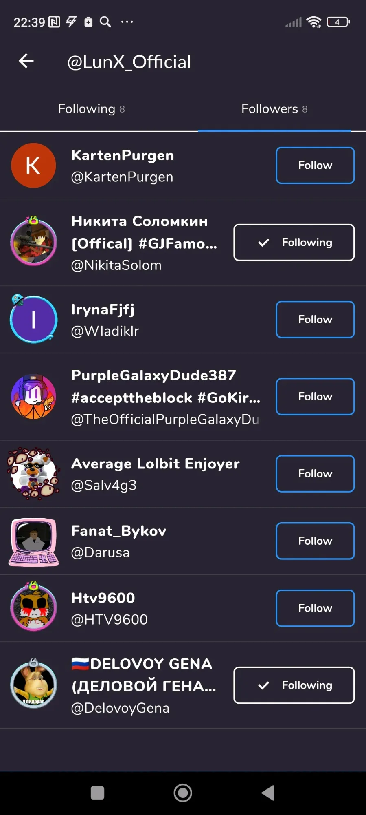This screenshot has width=366, height=815.
Task: Follow KartenPurgen
Action: 315,166
